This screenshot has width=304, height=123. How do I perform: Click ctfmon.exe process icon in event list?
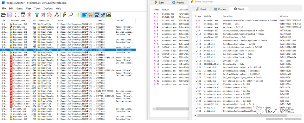click(x=11, y=27)
